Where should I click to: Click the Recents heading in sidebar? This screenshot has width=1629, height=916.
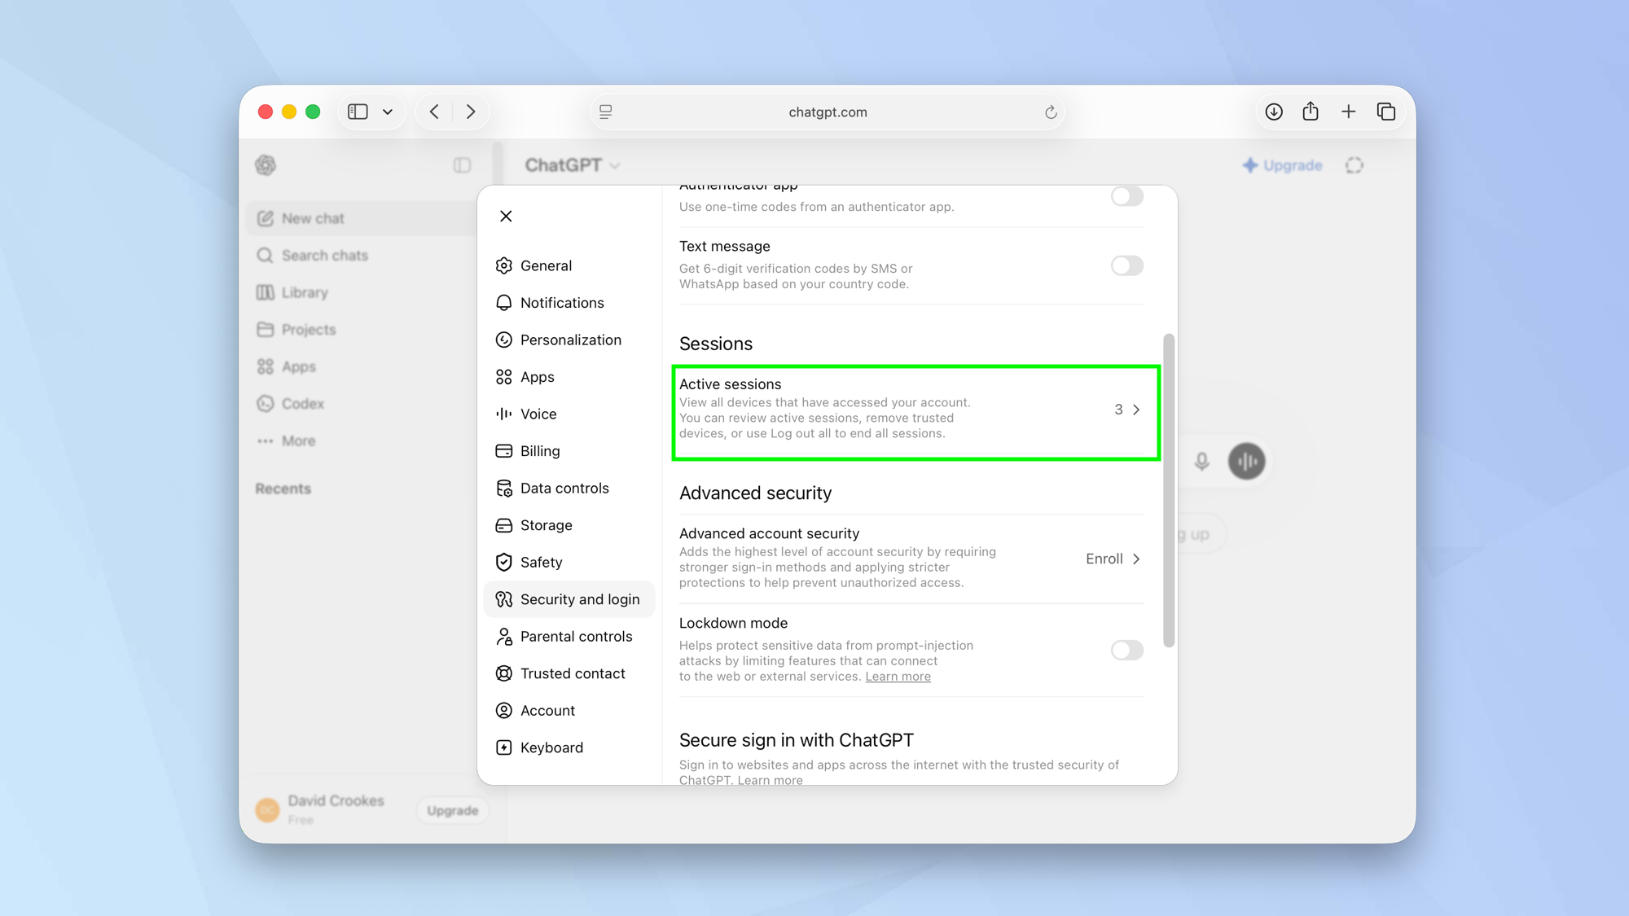coord(283,489)
